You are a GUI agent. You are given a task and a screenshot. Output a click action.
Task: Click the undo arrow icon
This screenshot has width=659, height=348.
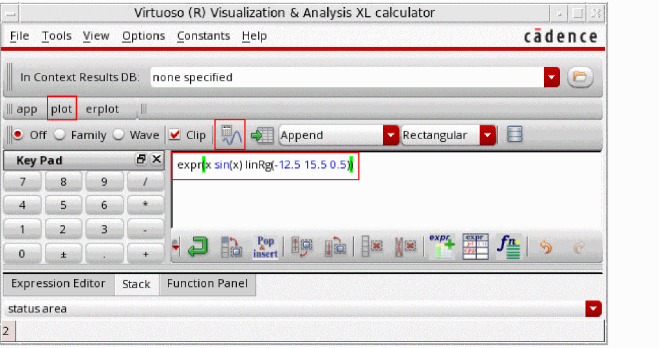pos(546,247)
